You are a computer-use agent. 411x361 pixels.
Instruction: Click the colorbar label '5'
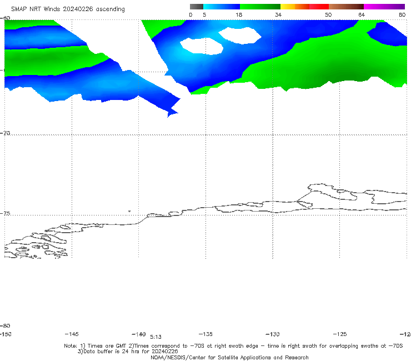point(204,14)
